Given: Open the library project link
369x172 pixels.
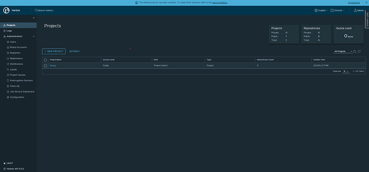Looking at the screenshot, I should tap(53, 65).
